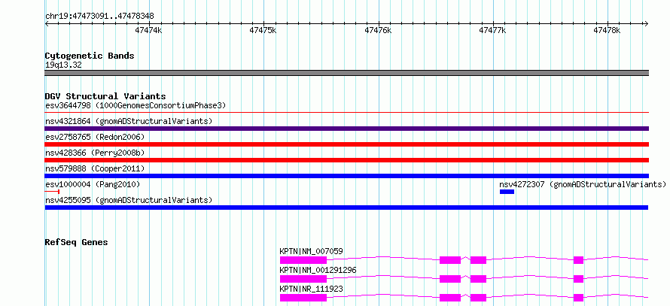Screen dimensions: 670x306
Task: Click the thin red esv3644798 variant line
Action: tap(346, 113)
